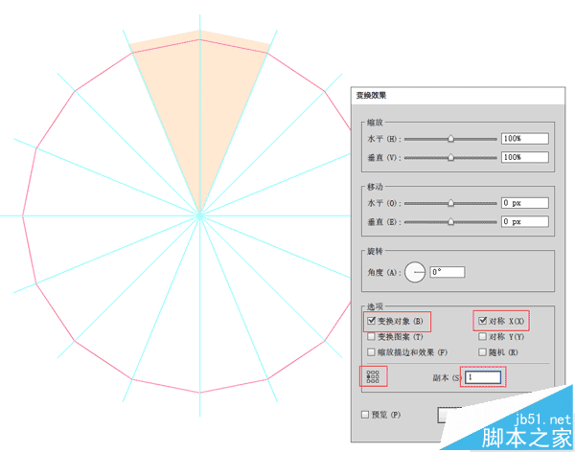Click the 缩放 垂直 (V) slider handle
The width and height of the screenshot is (575, 452).
pyautogui.click(x=450, y=157)
